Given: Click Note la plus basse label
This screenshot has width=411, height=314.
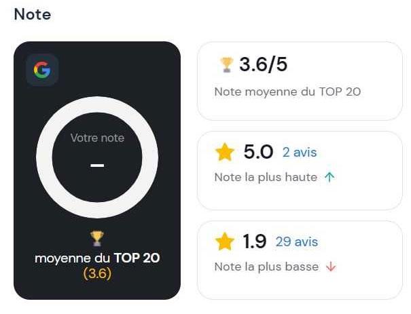Looking at the screenshot, I should pos(266,267).
